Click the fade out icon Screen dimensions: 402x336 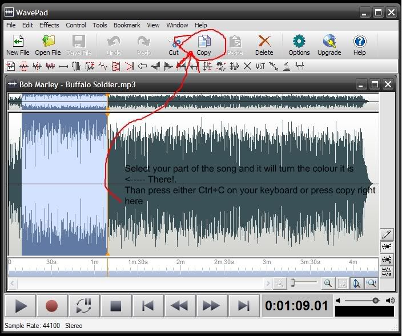coord(168,66)
